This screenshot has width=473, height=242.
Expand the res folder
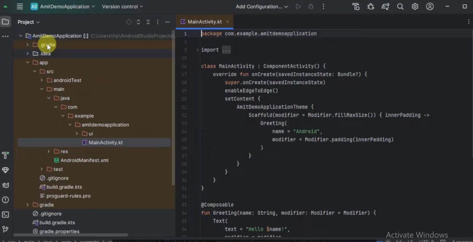[x=49, y=151]
